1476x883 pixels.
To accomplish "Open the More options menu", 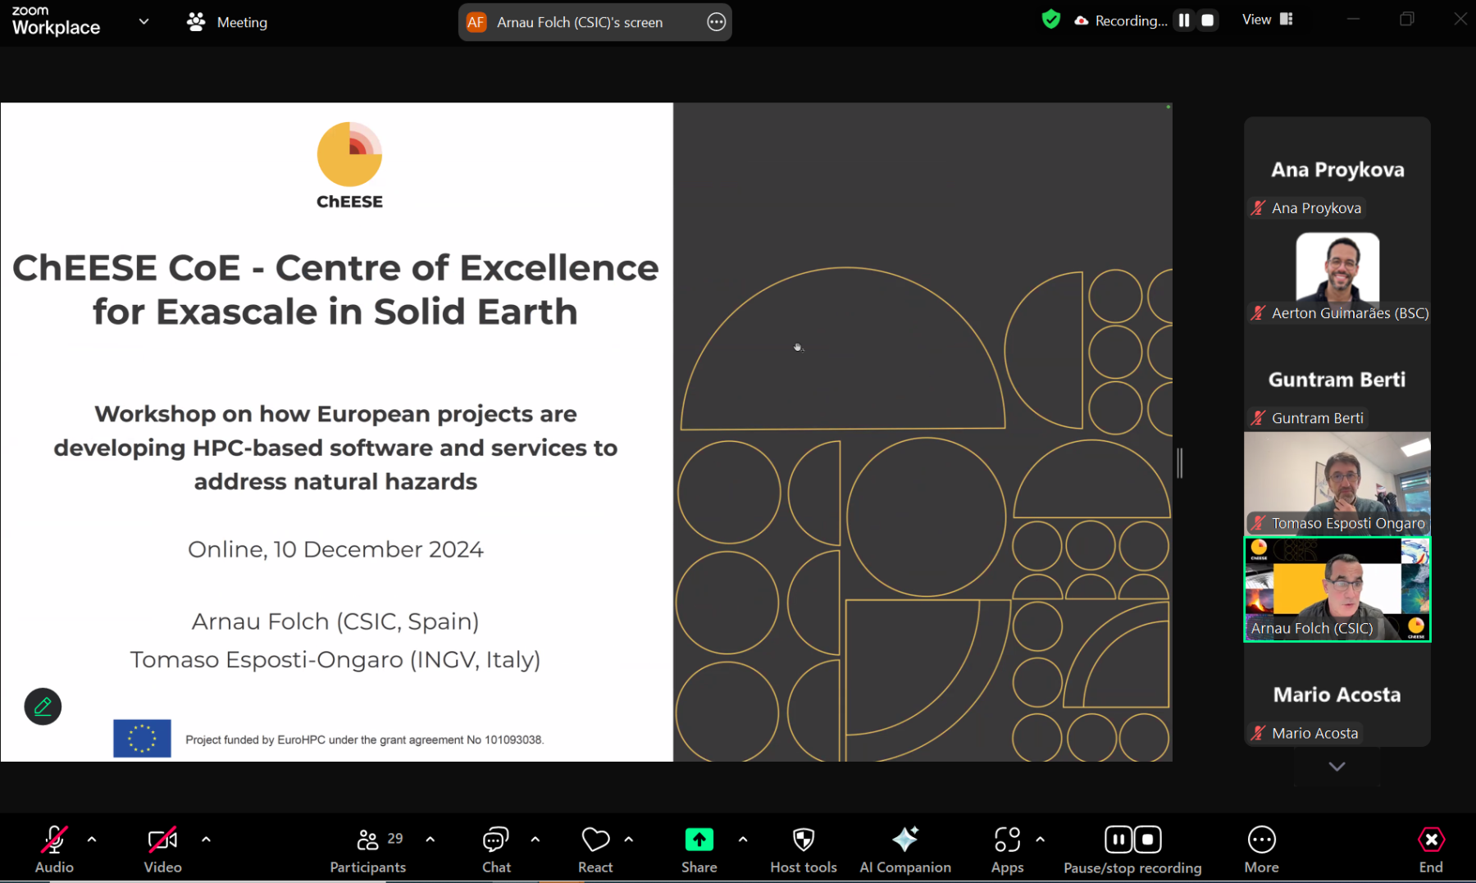I will point(1261,848).
